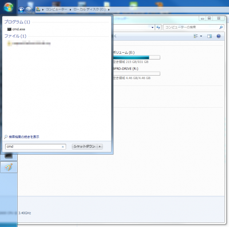Click the search magnifier in the Explorer search box

pyautogui.click(x=221, y=28)
